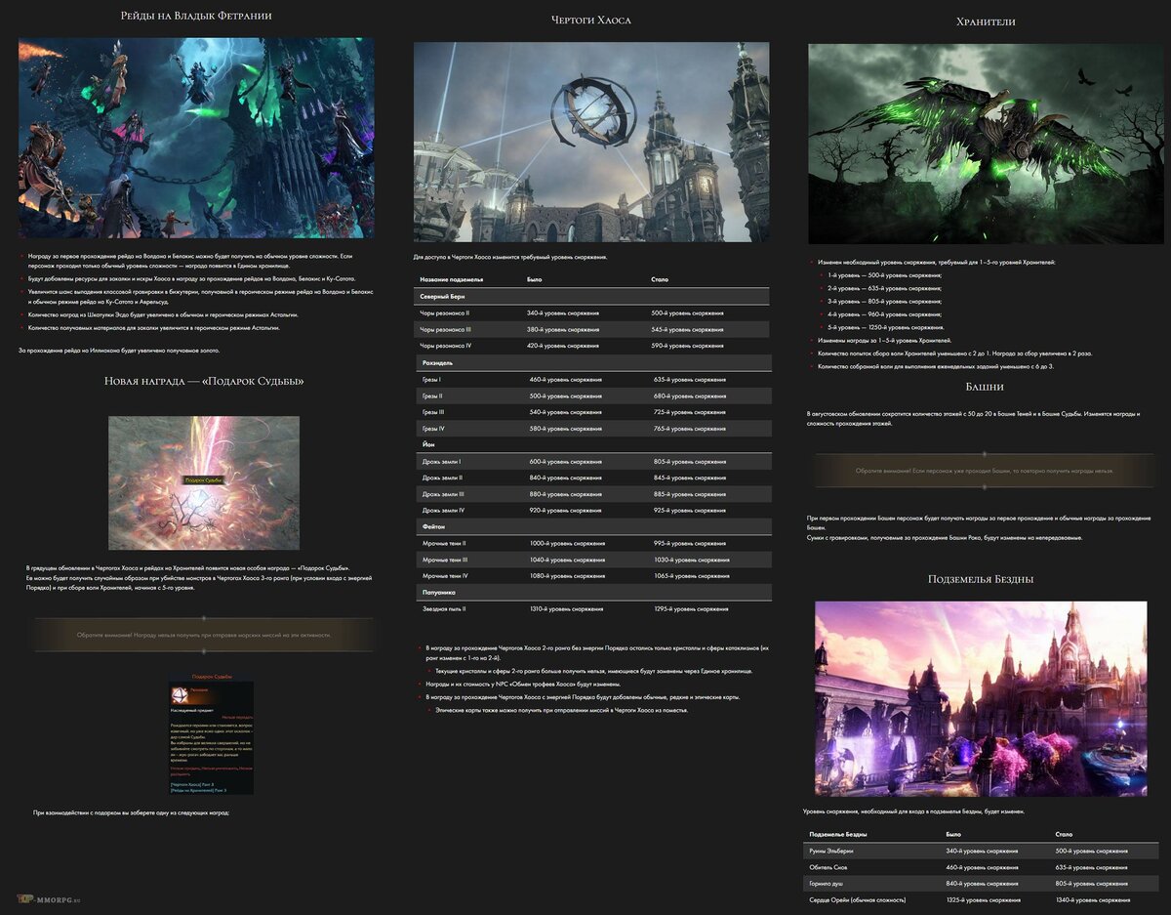Select the Грезы I row name
The height and width of the screenshot is (915, 1171).
[x=431, y=379]
